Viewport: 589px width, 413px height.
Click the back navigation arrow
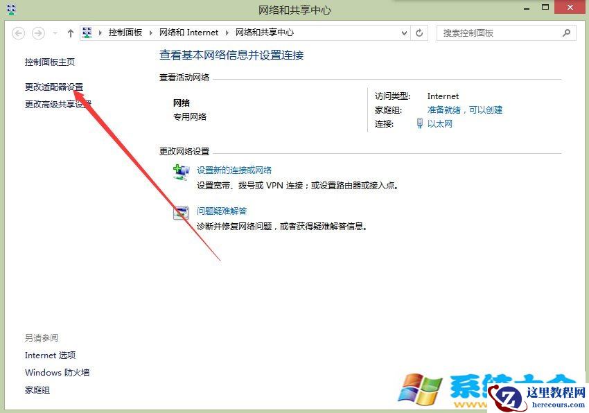(x=19, y=33)
